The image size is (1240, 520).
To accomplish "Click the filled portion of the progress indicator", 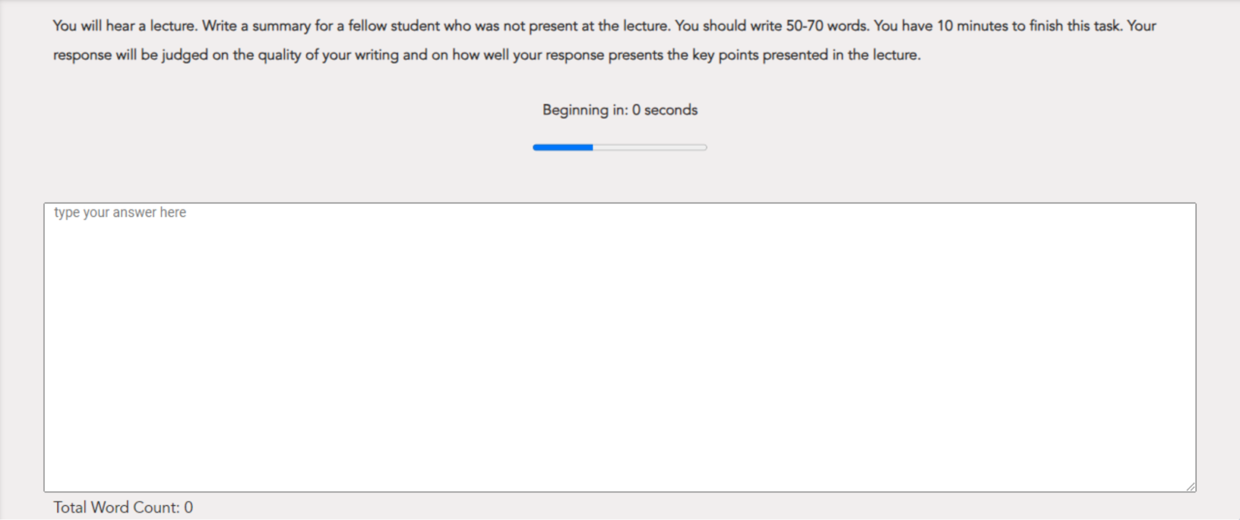I will coord(562,147).
